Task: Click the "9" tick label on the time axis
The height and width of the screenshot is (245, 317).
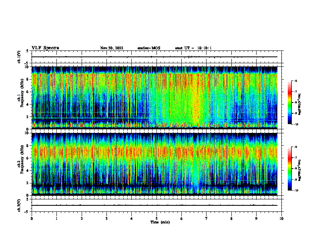Action: [256, 219]
